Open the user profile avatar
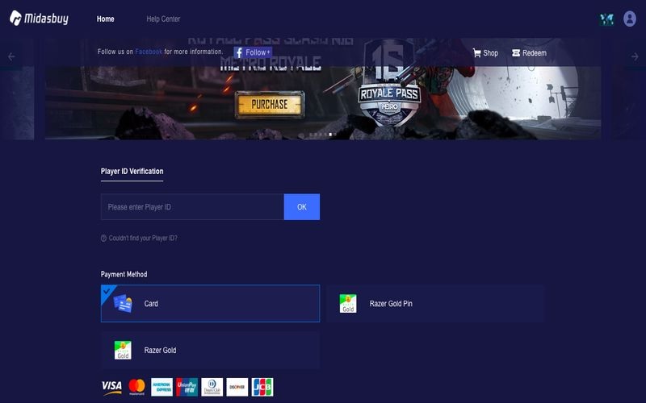The width and height of the screenshot is (646, 403). point(630,19)
